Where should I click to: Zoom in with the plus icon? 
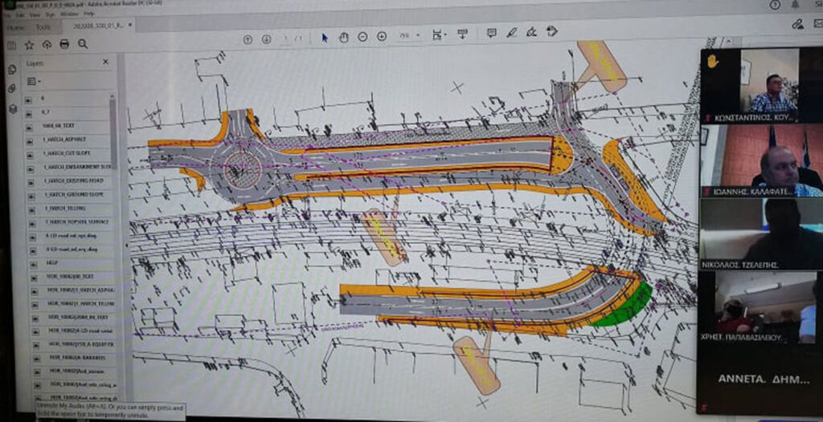pyautogui.click(x=382, y=37)
